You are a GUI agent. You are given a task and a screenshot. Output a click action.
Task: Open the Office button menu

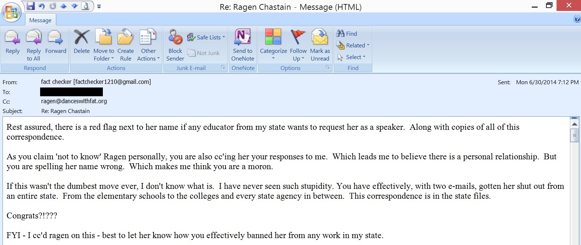(x=11, y=12)
